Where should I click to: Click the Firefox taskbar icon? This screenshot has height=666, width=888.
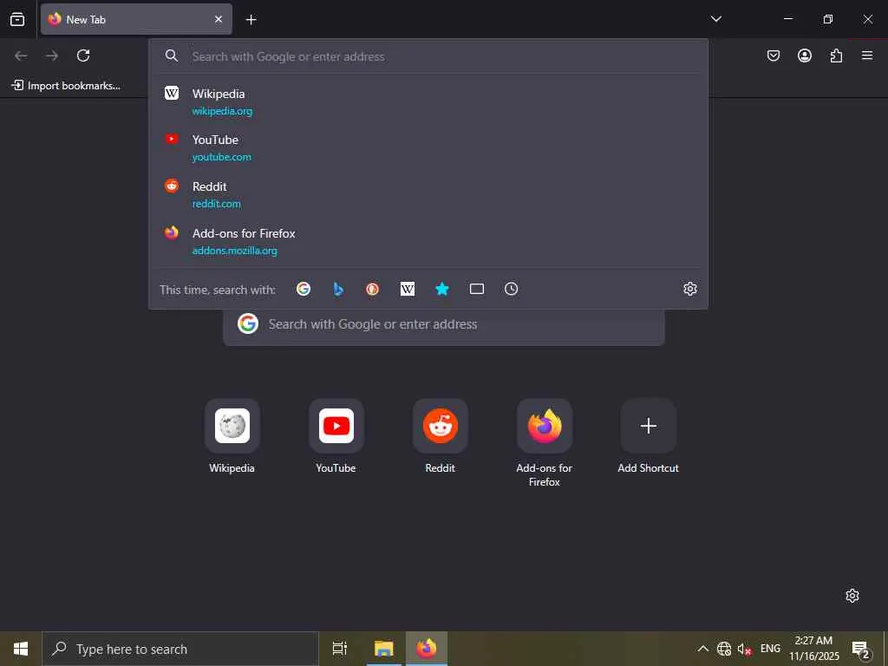(x=427, y=649)
